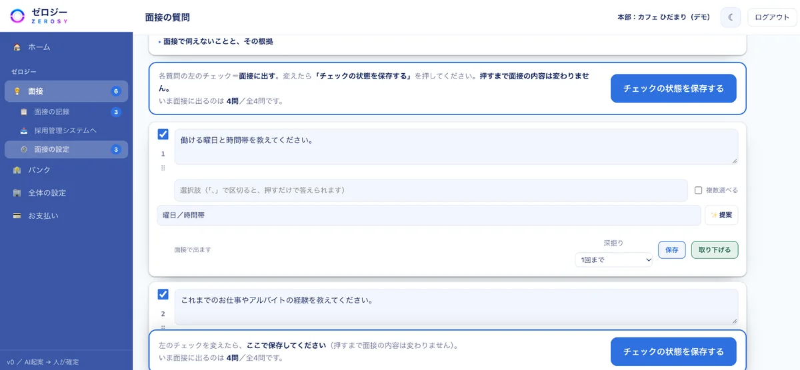Enable the 複数選べる checkbox
The height and width of the screenshot is (370, 800).
pyautogui.click(x=698, y=190)
